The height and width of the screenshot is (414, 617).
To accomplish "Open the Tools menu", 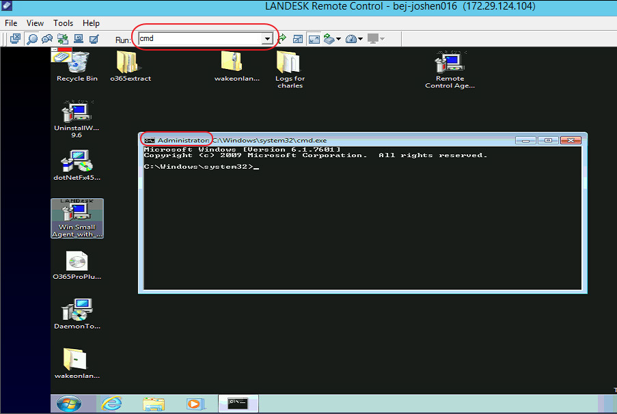I will 63,23.
